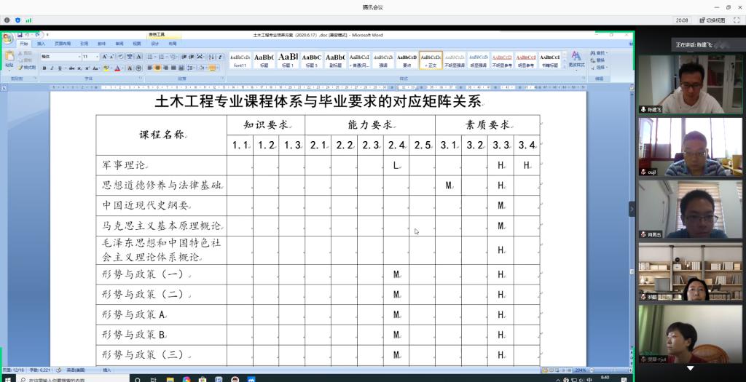Toggle the Superscript button
The width and height of the screenshot is (746, 382).
[87, 68]
